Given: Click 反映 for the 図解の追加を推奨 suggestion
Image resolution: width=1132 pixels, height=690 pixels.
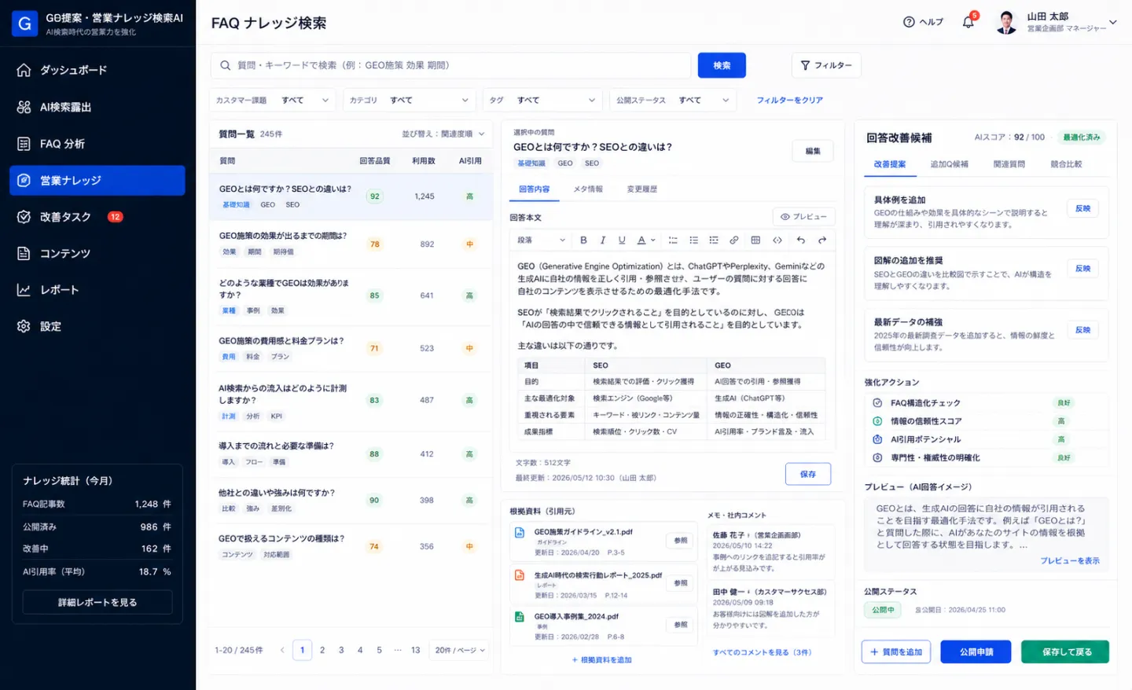Looking at the screenshot, I should coord(1083,269).
